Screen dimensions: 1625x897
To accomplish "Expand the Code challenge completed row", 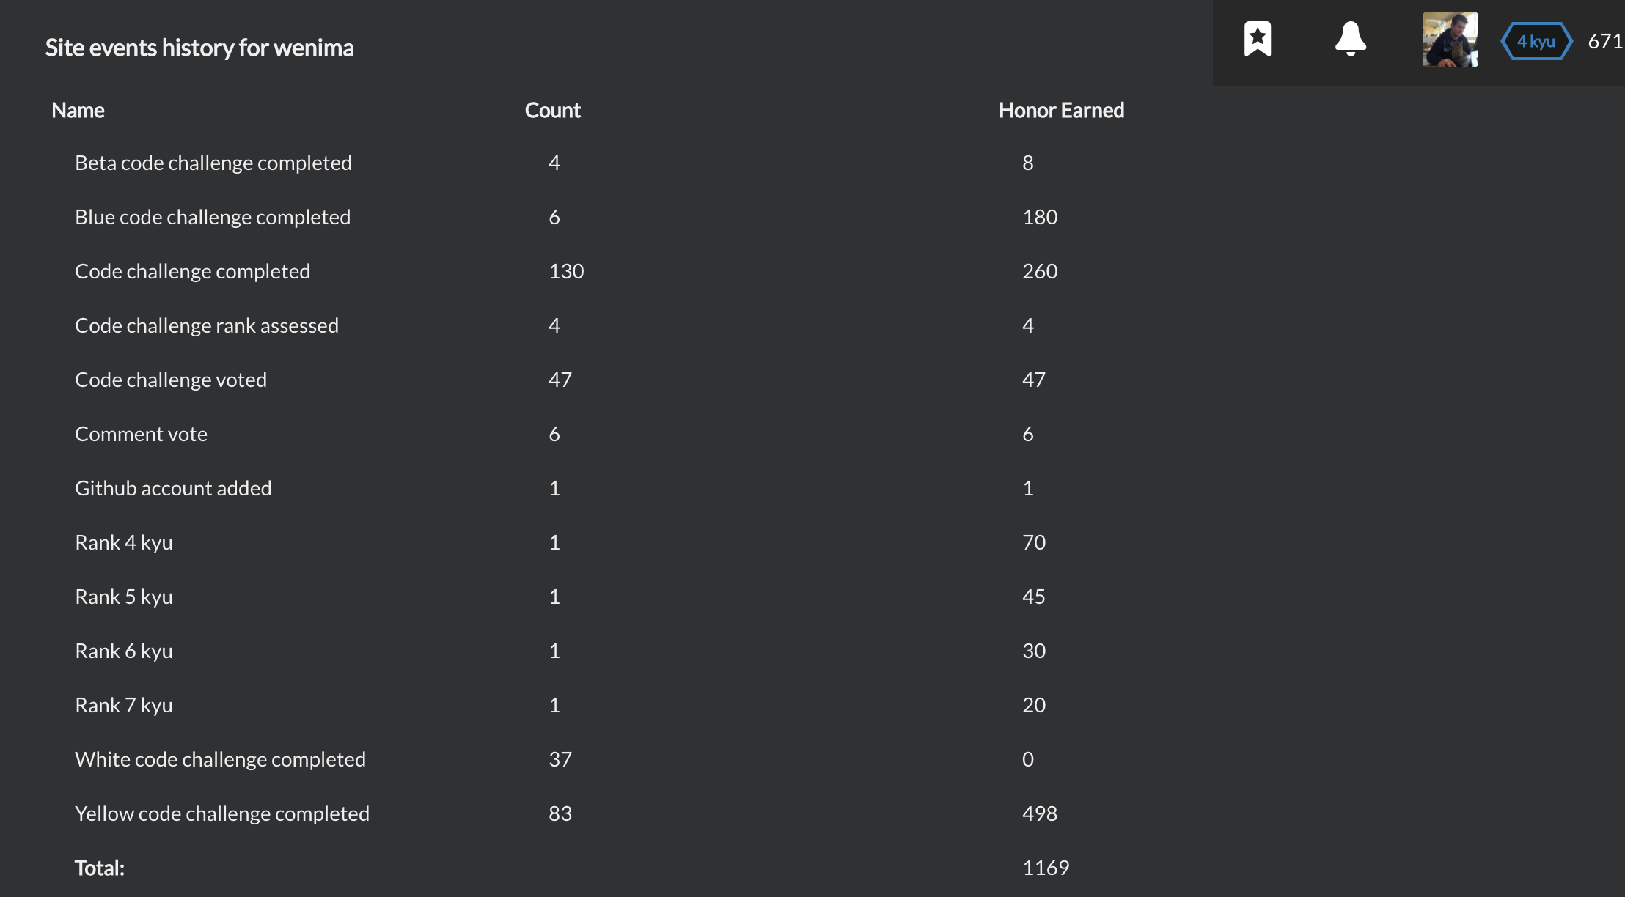I will coord(193,270).
